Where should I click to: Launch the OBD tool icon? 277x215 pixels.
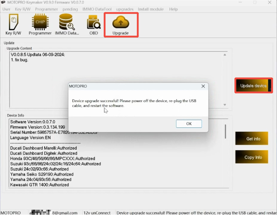point(94,24)
